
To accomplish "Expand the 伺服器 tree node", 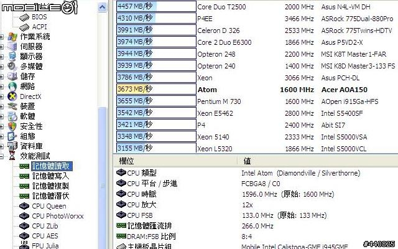I will [1, 47].
